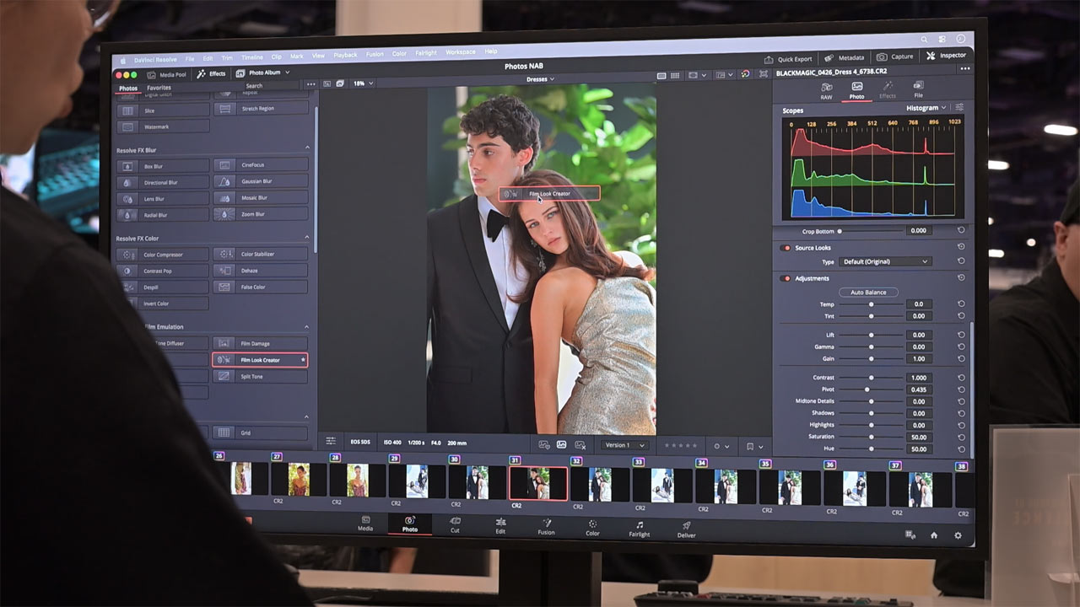The image size is (1080, 607).
Task: Toggle the Metadata panel
Action: pyautogui.click(x=844, y=57)
